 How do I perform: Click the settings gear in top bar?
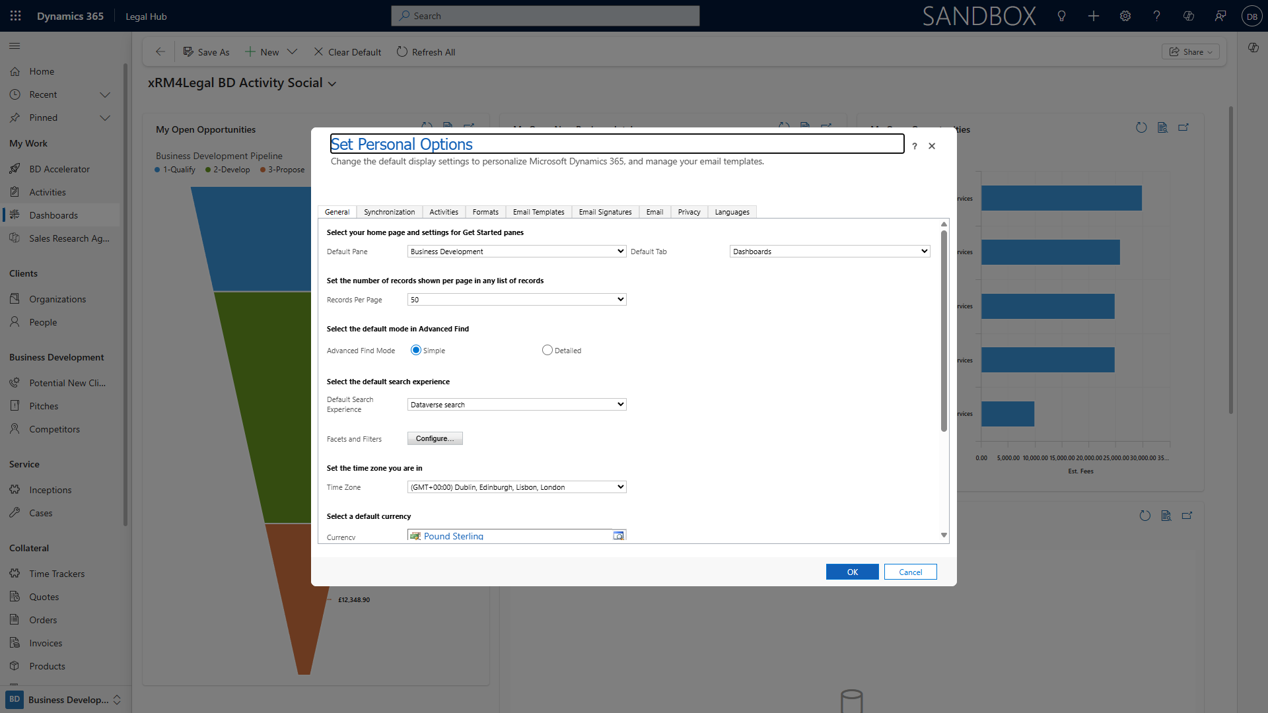pyautogui.click(x=1125, y=16)
